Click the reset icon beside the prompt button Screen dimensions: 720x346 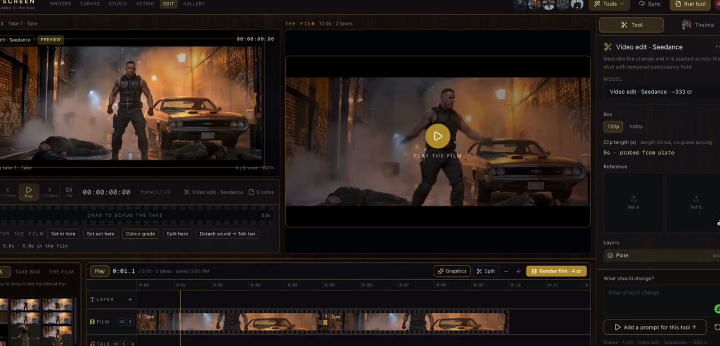pyautogui.click(x=717, y=327)
